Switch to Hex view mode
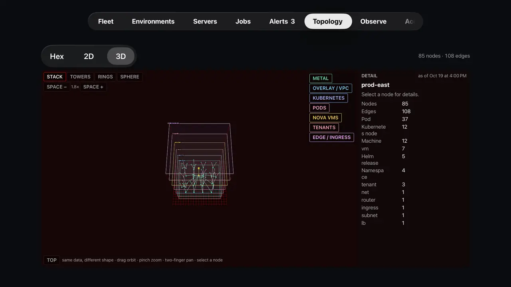The image size is (511, 287). click(x=57, y=56)
